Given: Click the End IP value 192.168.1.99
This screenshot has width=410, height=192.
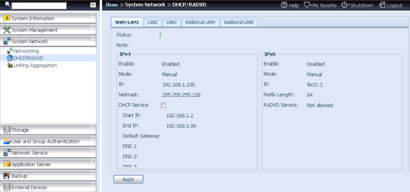Looking at the screenshot, I should pos(181,126).
